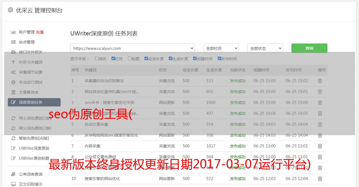This screenshot has height=187, width=359.
Task: Expand the 全部状态 dropdown
Action: point(265,48)
